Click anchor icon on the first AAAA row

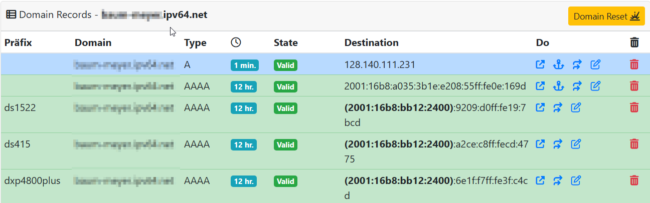pyautogui.click(x=558, y=86)
